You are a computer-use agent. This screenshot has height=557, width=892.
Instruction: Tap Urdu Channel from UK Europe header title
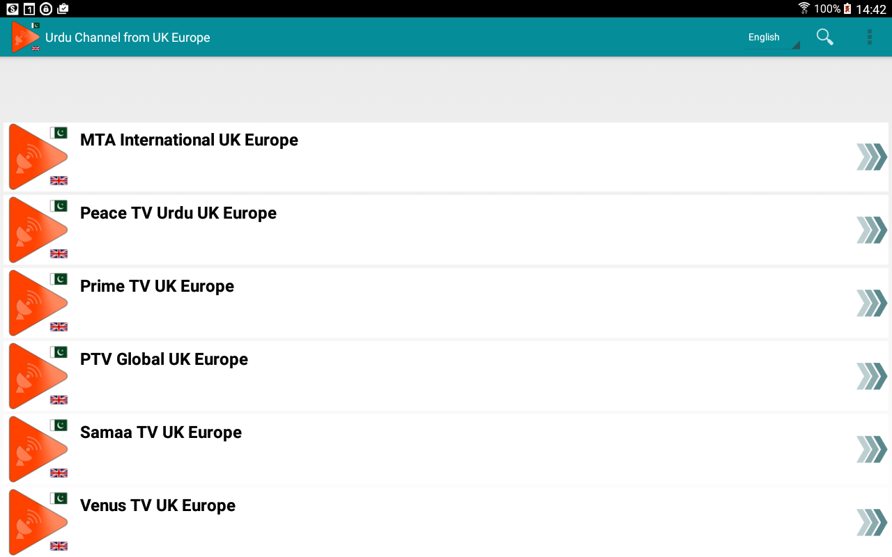click(128, 38)
